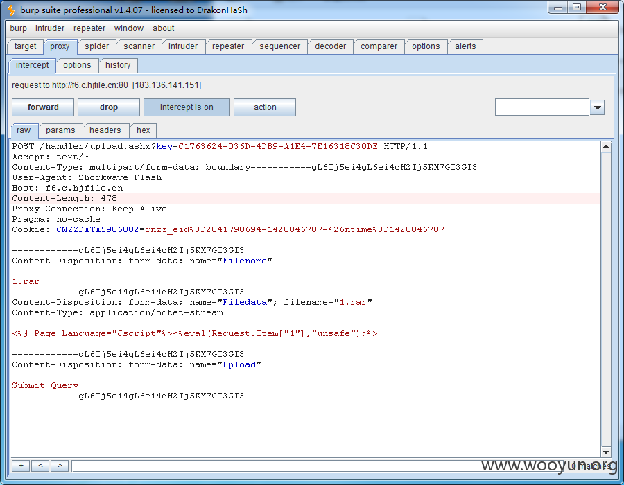Image resolution: width=624 pixels, height=485 pixels.
Task: Click the Burp Suite lightning title icon
Action: tap(11, 10)
